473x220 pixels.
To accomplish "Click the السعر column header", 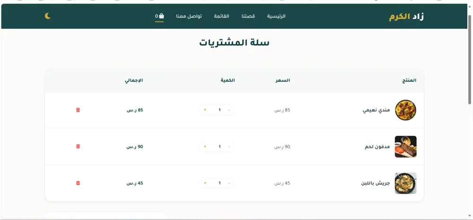I will 283,80.
